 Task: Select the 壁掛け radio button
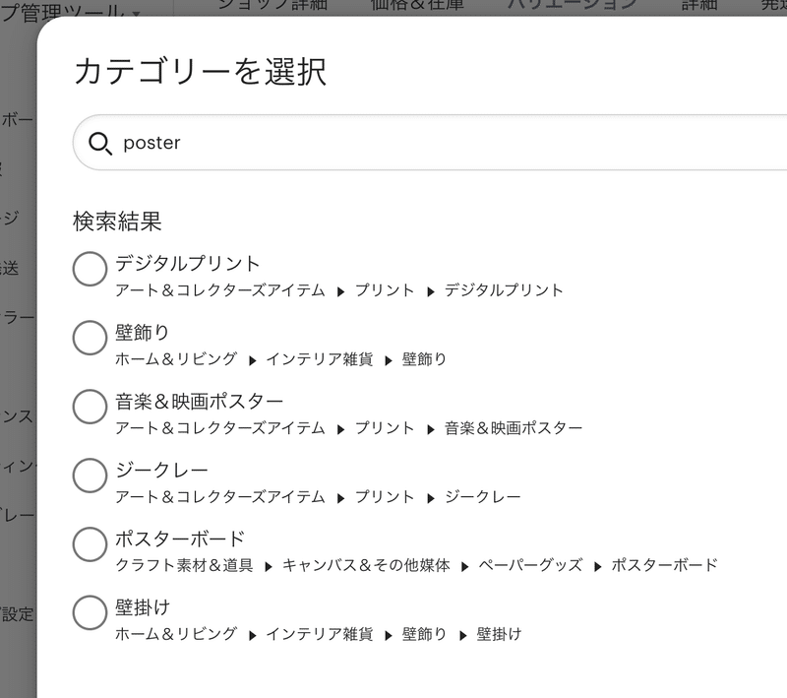pos(90,612)
